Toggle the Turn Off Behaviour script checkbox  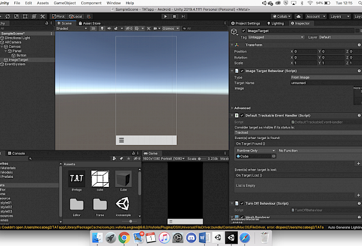click(242, 204)
